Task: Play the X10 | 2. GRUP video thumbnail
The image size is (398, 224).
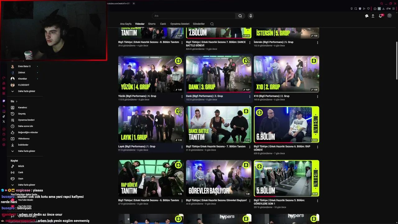Action: (286, 74)
